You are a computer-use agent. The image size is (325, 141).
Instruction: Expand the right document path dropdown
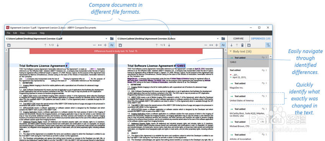218,39
